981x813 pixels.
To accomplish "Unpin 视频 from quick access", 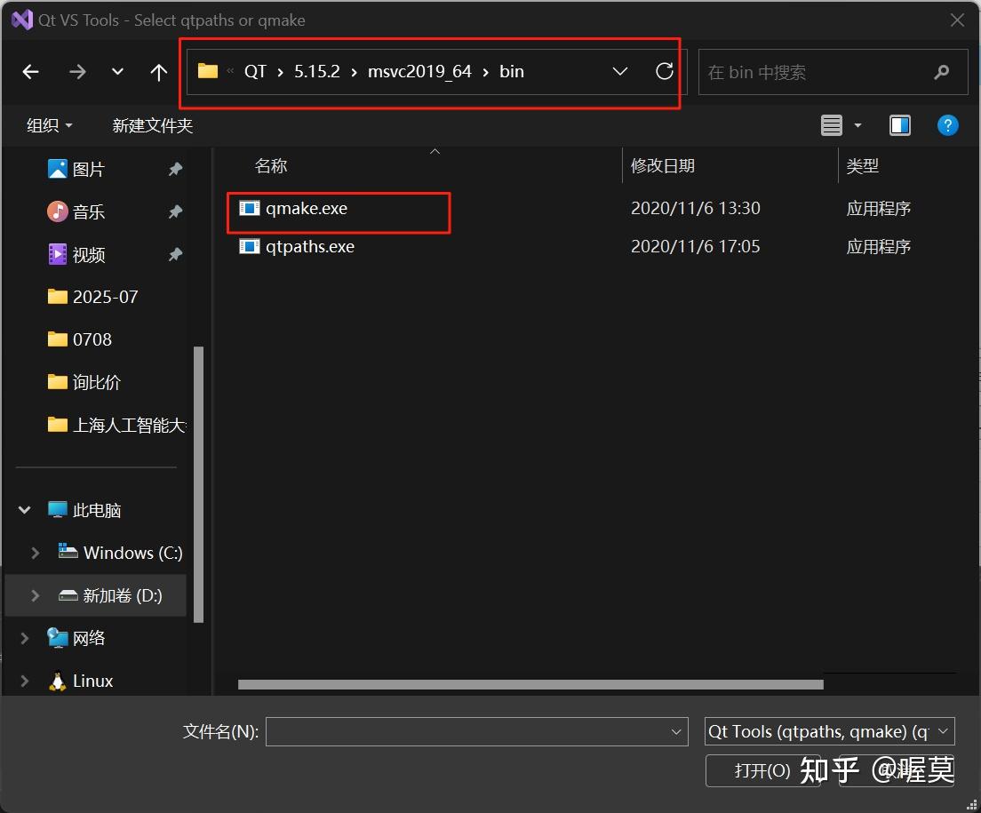I will pos(175,254).
